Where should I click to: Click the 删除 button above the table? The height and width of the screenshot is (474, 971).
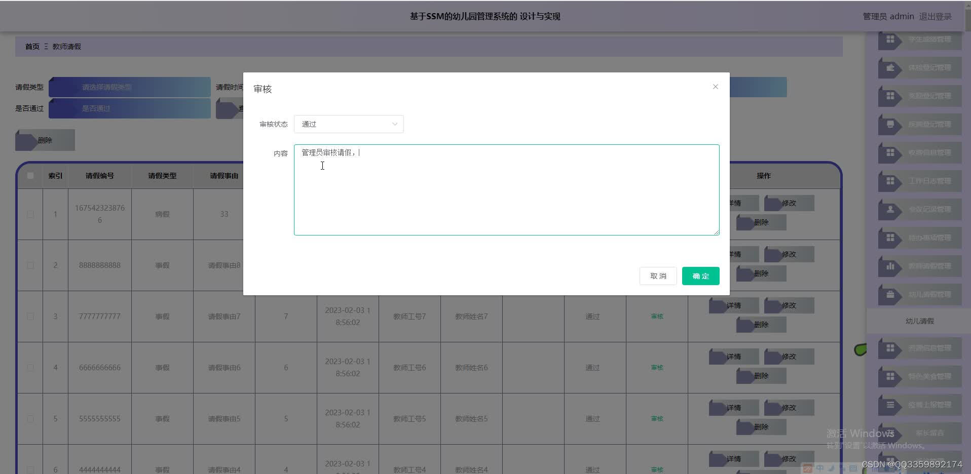(45, 140)
